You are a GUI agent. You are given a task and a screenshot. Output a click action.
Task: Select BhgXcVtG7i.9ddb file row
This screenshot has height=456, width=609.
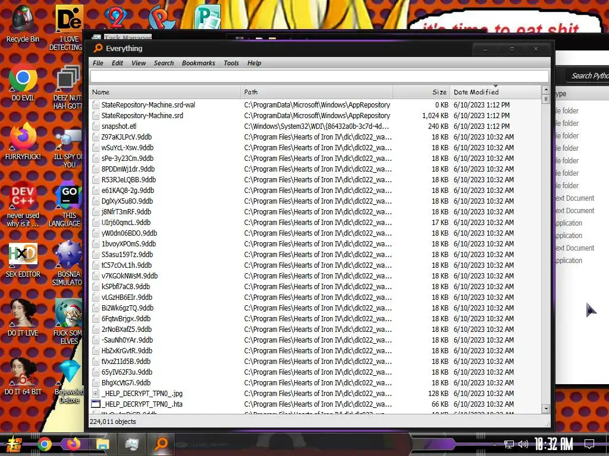pos(315,383)
